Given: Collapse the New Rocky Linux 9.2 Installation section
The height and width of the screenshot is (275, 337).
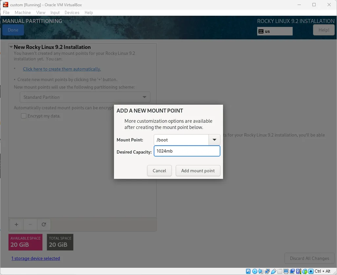Looking at the screenshot, I should tap(11, 47).
